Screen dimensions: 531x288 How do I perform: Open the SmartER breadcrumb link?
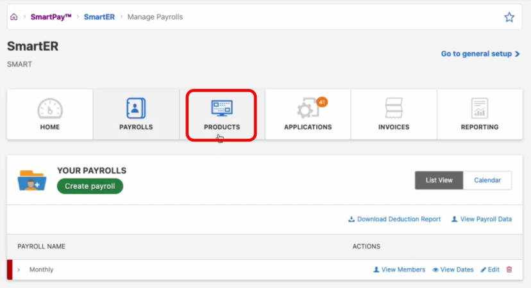click(99, 17)
